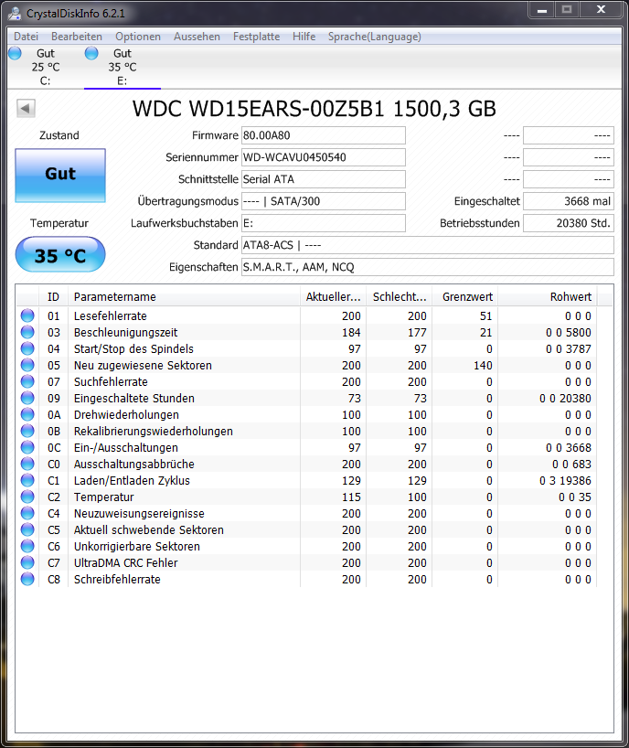Click the Firmware field showing 80.00A80
Screen dimensions: 629x748
pos(324,135)
